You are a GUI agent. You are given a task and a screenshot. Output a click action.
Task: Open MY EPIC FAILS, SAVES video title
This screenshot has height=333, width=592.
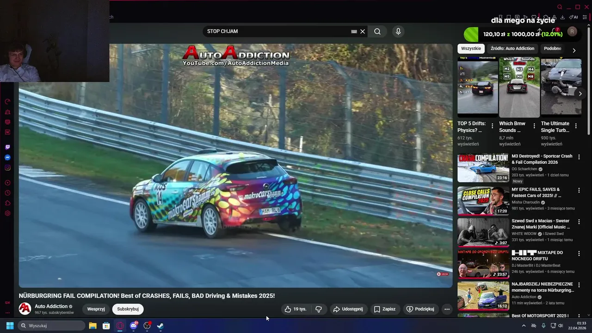point(536,192)
